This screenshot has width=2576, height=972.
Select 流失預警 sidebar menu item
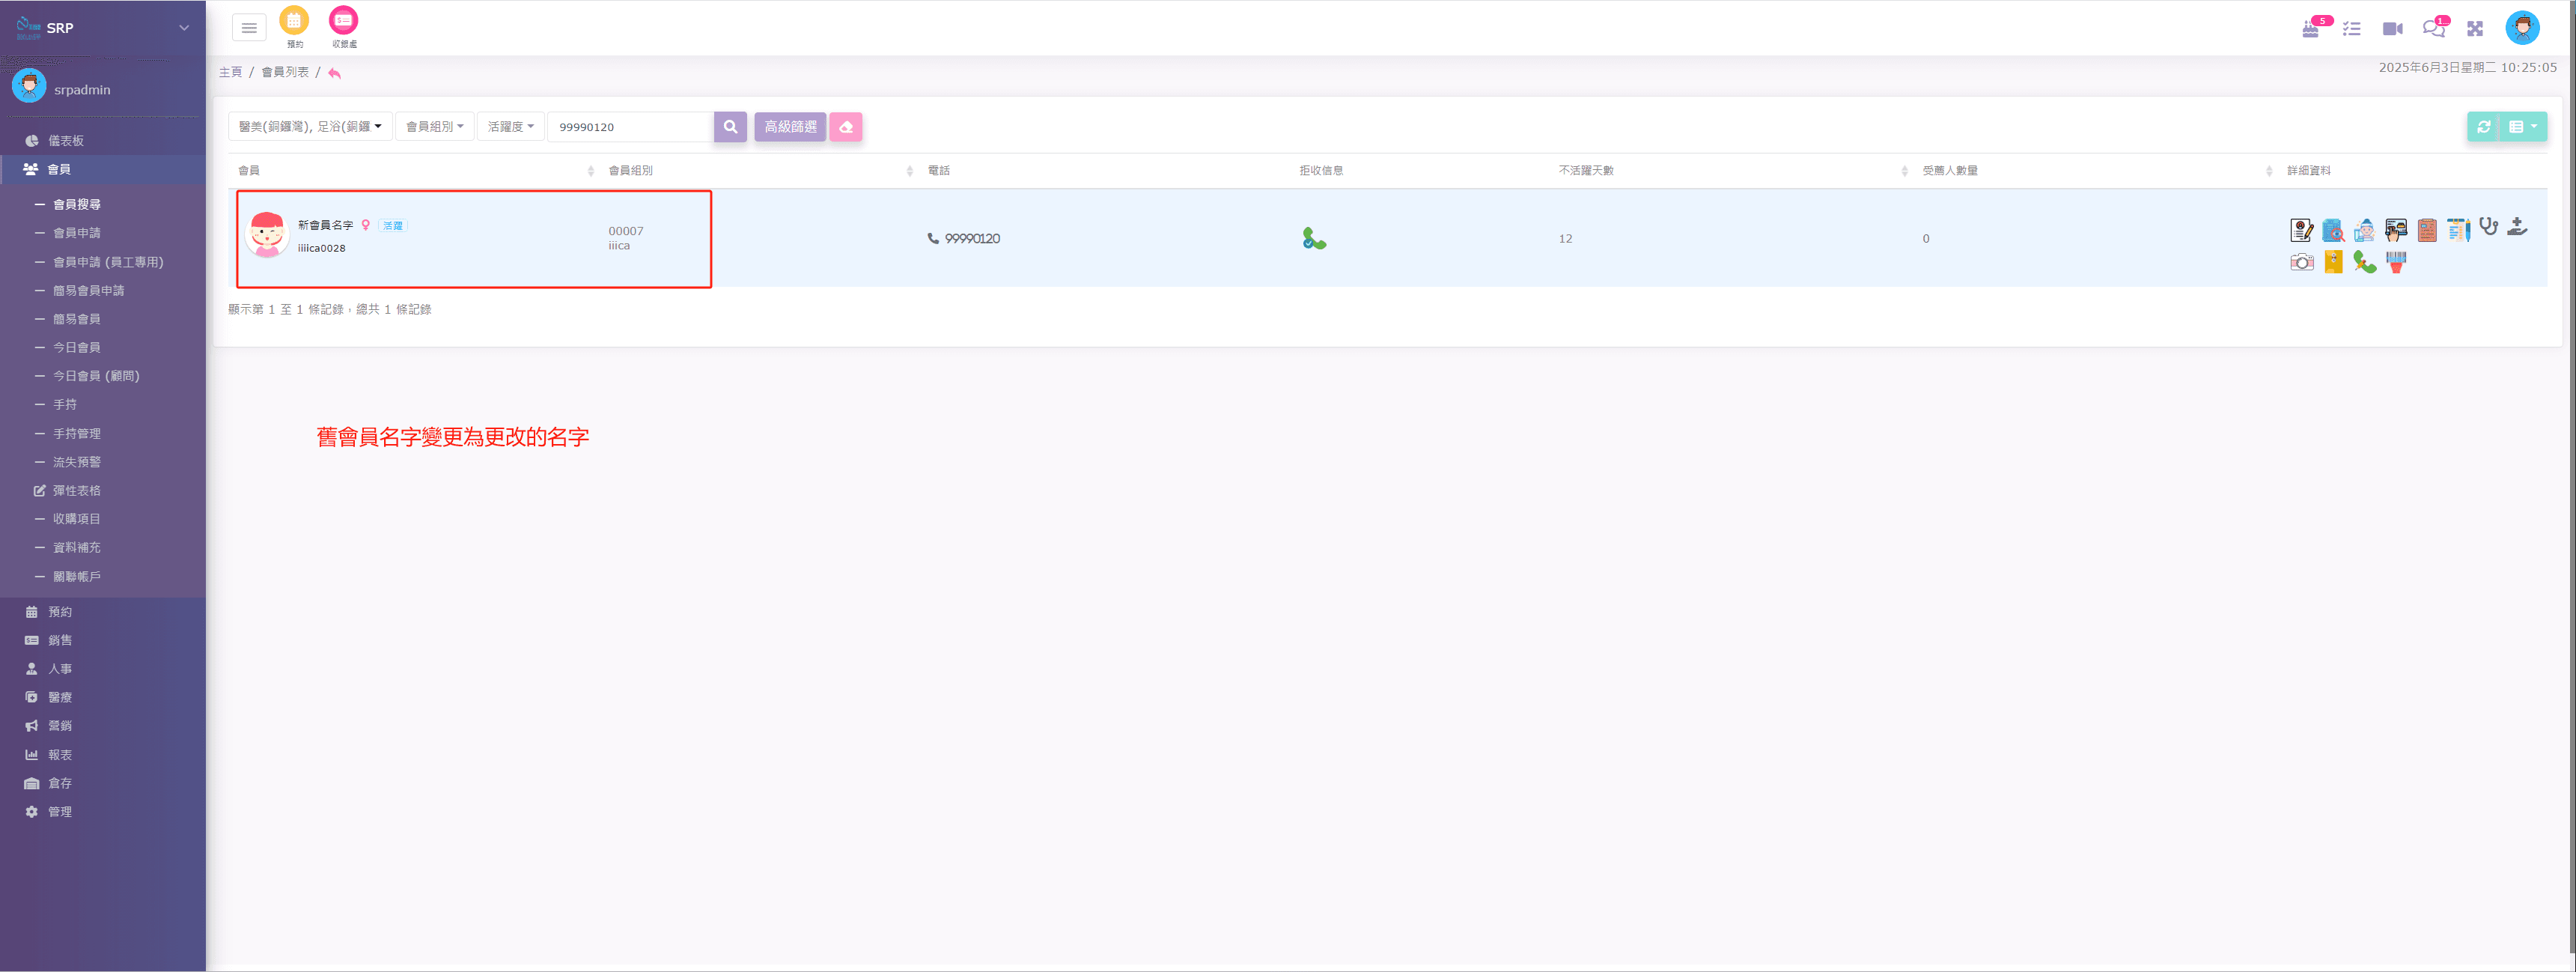[77, 462]
